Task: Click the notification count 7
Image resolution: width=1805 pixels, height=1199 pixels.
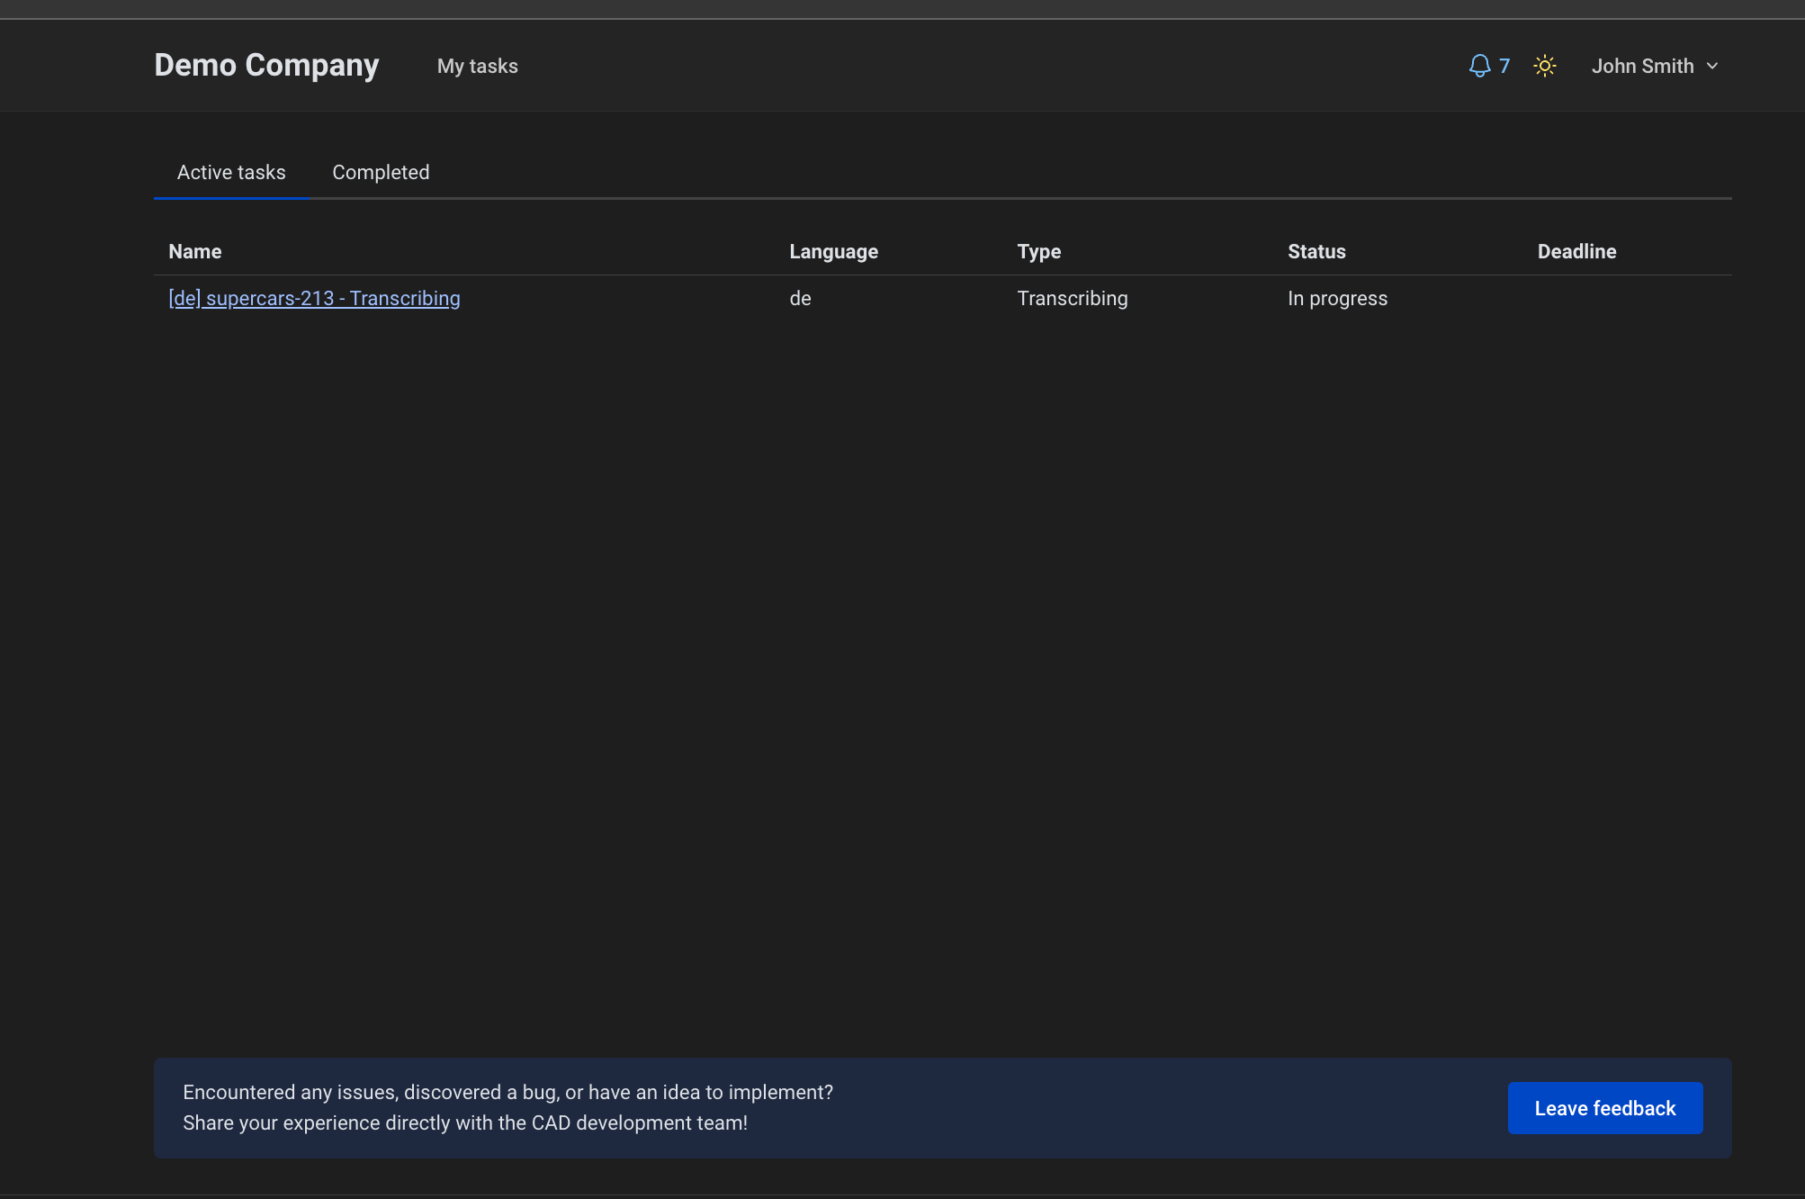Action: click(1504, 66)
